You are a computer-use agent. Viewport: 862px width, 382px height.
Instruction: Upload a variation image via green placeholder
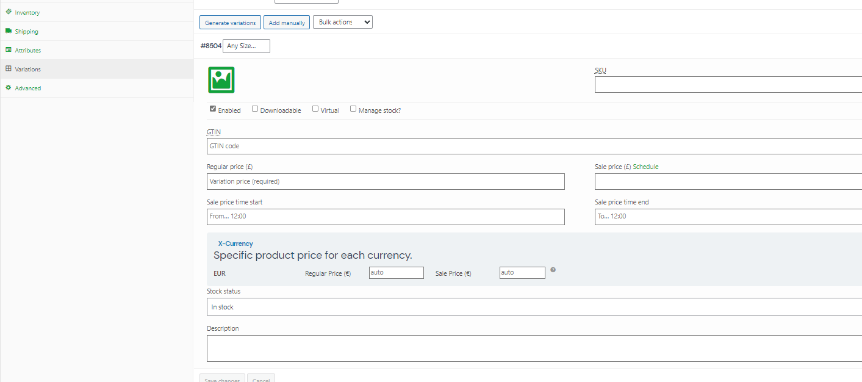click(221, 80)
